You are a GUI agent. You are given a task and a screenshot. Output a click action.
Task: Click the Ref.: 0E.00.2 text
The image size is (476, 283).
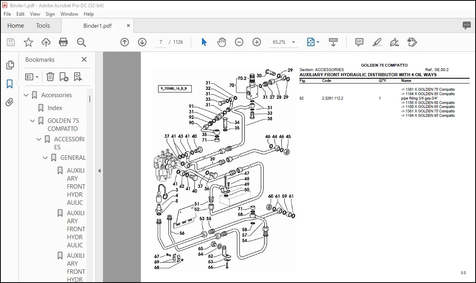tap(437, 69)
